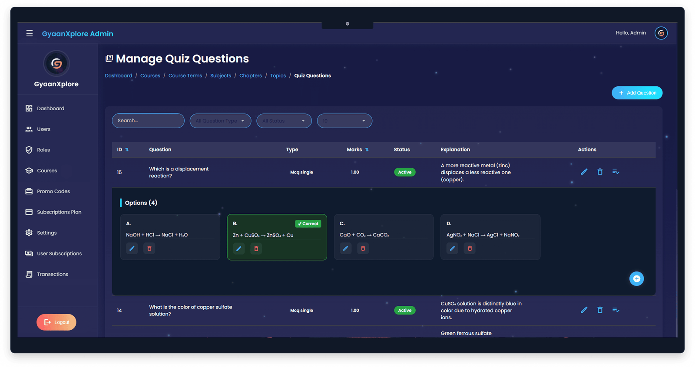Click the GyaanXplore Admin header title
The height and width of the screenshot is (367, 695).
tap(77, 34)
